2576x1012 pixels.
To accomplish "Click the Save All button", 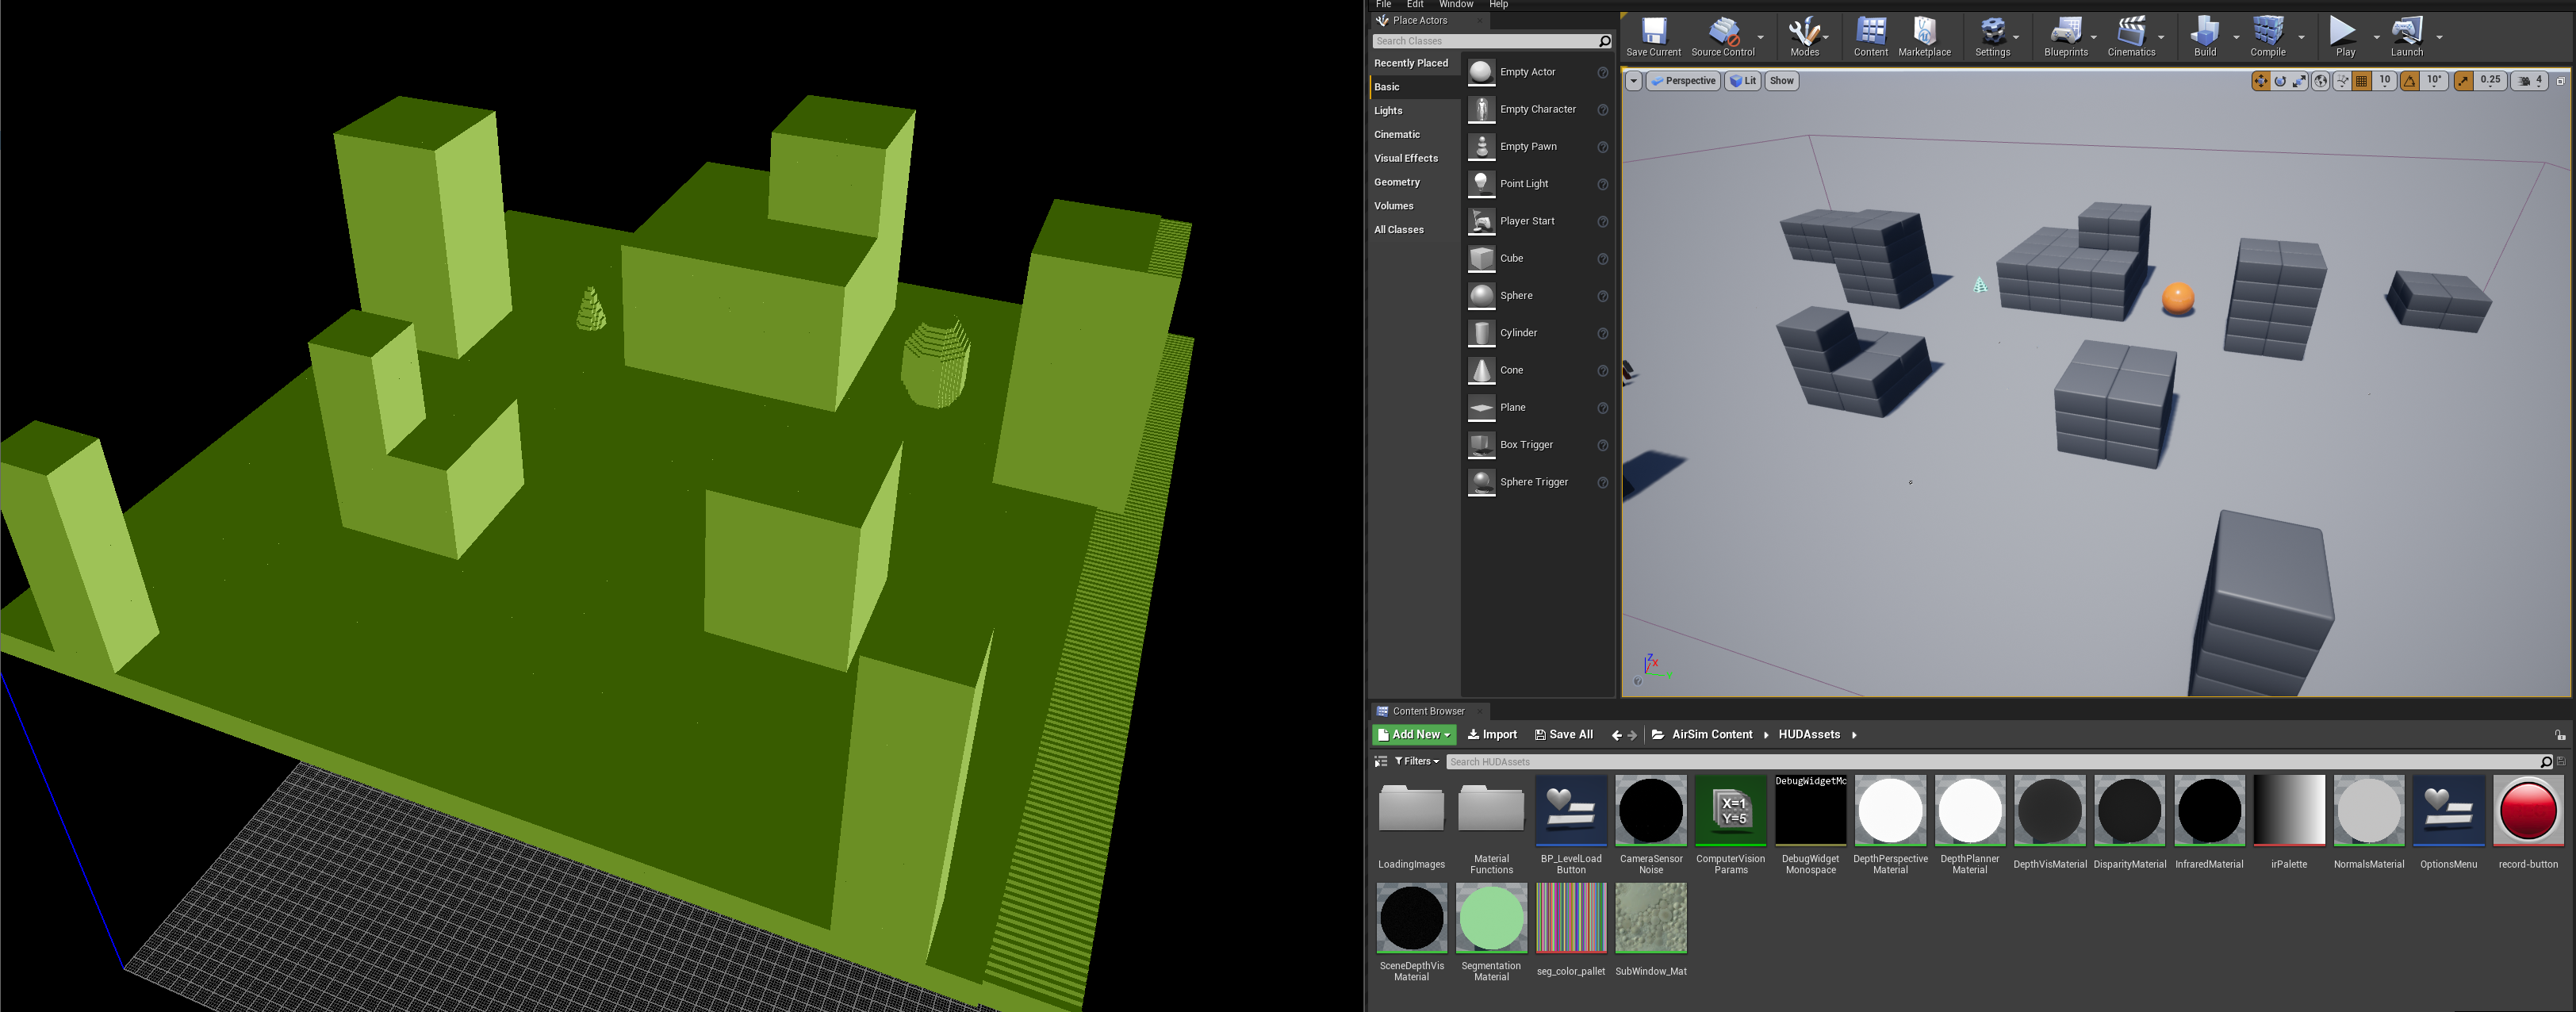I will (1564, 734).
